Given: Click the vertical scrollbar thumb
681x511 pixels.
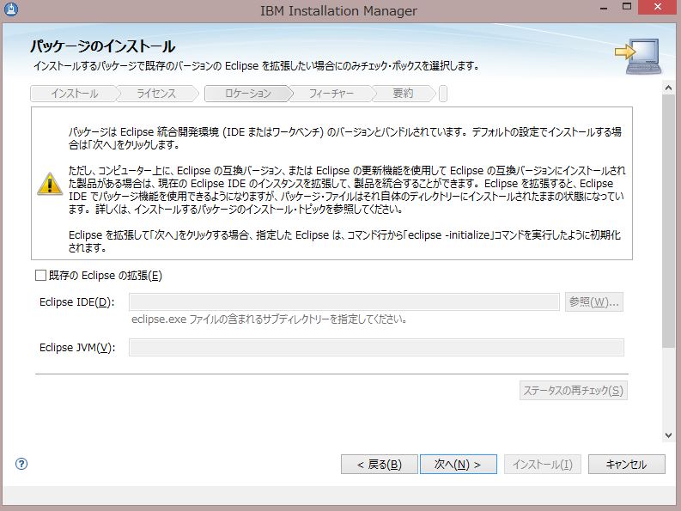Looking at the screenshot, I should click(668, 221).
